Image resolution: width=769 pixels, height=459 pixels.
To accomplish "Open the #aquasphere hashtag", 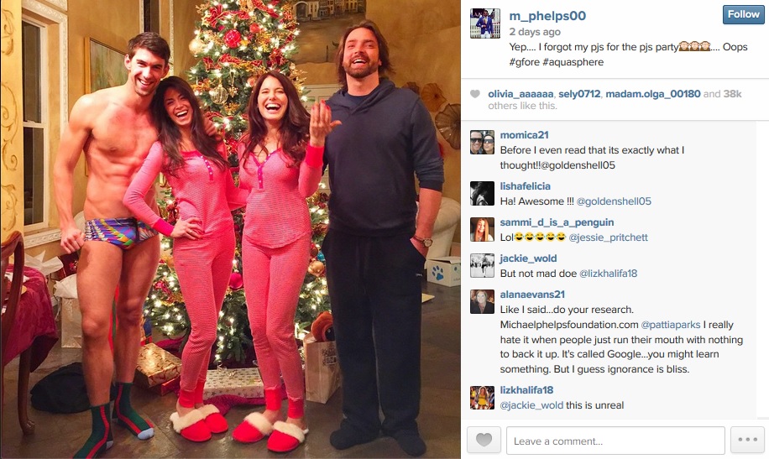I will (573, 62).
